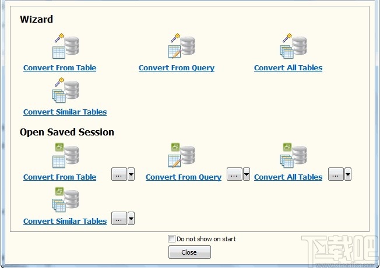
Task: Click the Saved Session Convert Similar Tables icon
Action: 66,199
